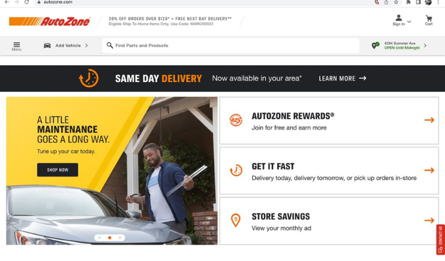Click the AutoZone logo
This screenshot has height=261, width=445.
(50, 21)
